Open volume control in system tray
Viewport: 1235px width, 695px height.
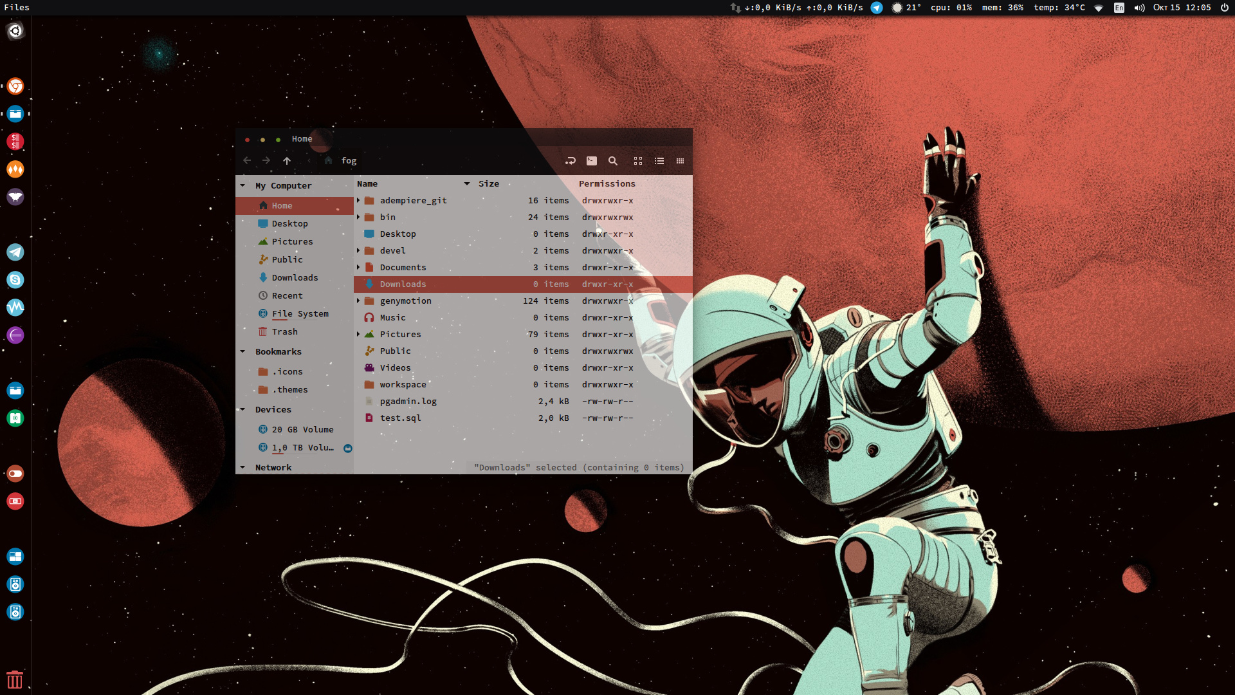point(1139,8)
